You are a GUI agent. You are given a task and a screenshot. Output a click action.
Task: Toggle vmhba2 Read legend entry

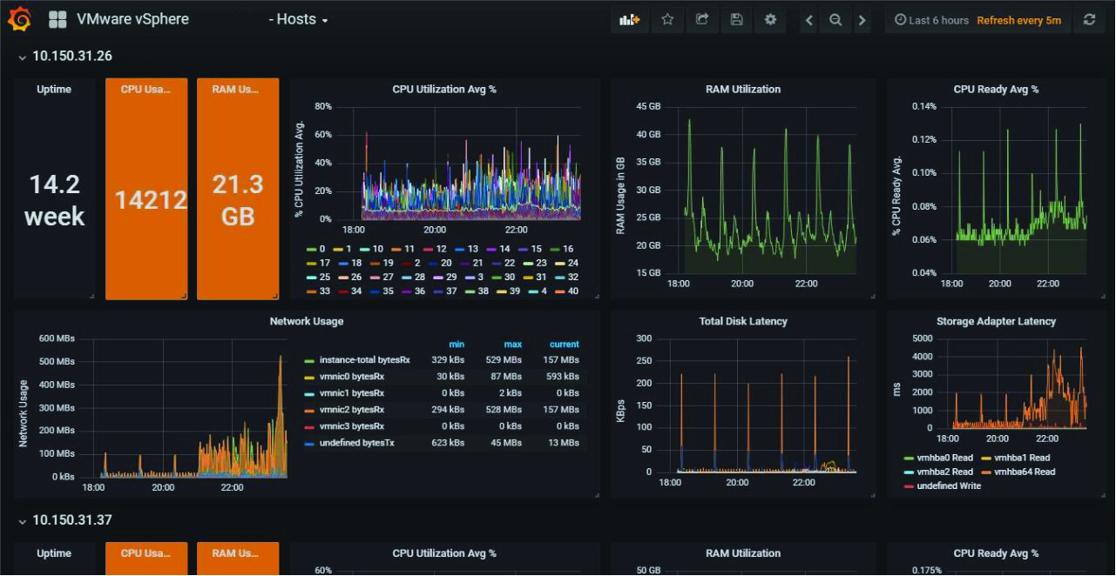tap(939, 472)
